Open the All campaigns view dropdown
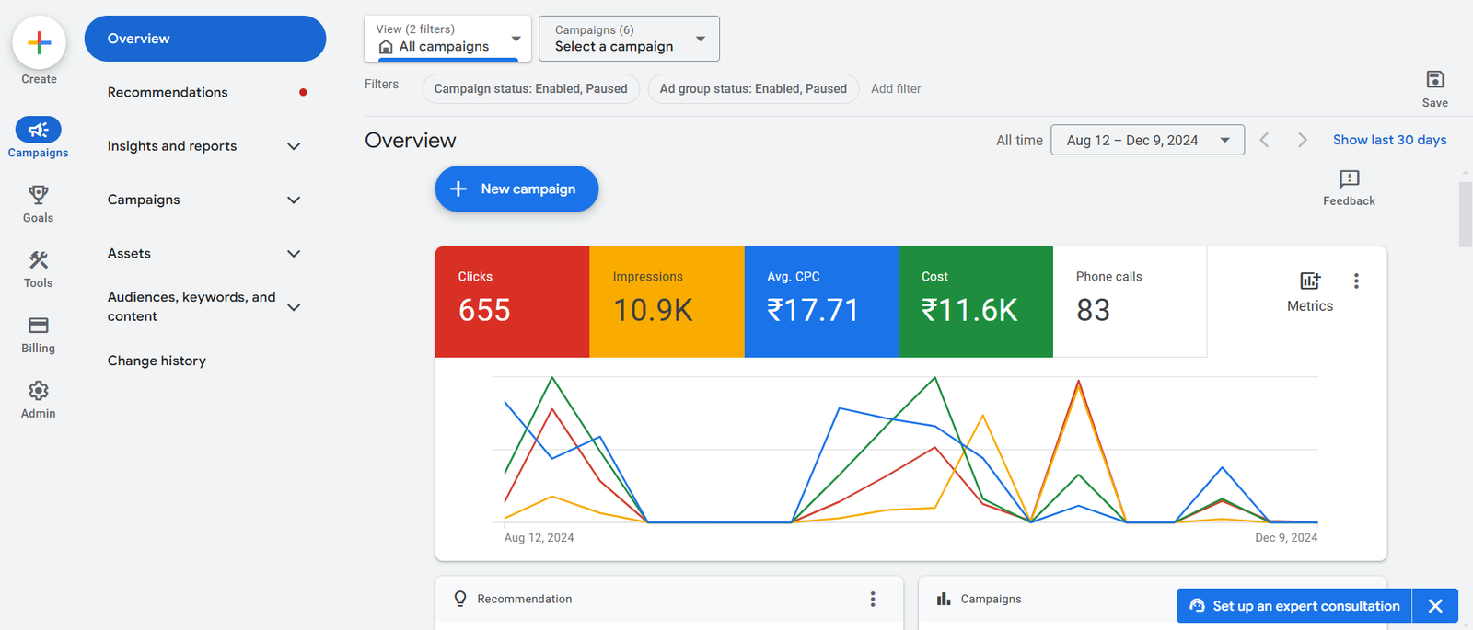The image size is (1473, 630). (447, 39)
